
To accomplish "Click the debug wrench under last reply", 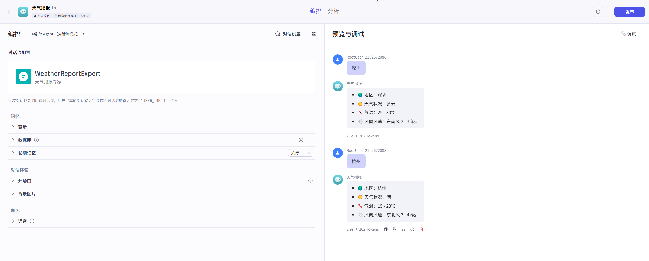I will point(394,229).
